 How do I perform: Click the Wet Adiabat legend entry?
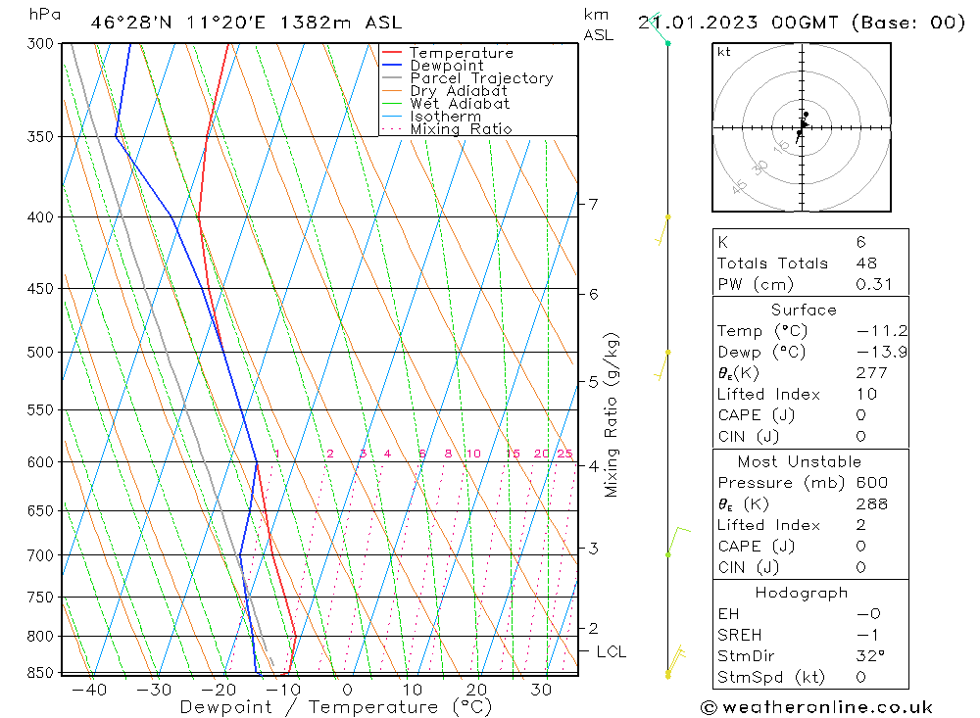click(x=446, y=104)
